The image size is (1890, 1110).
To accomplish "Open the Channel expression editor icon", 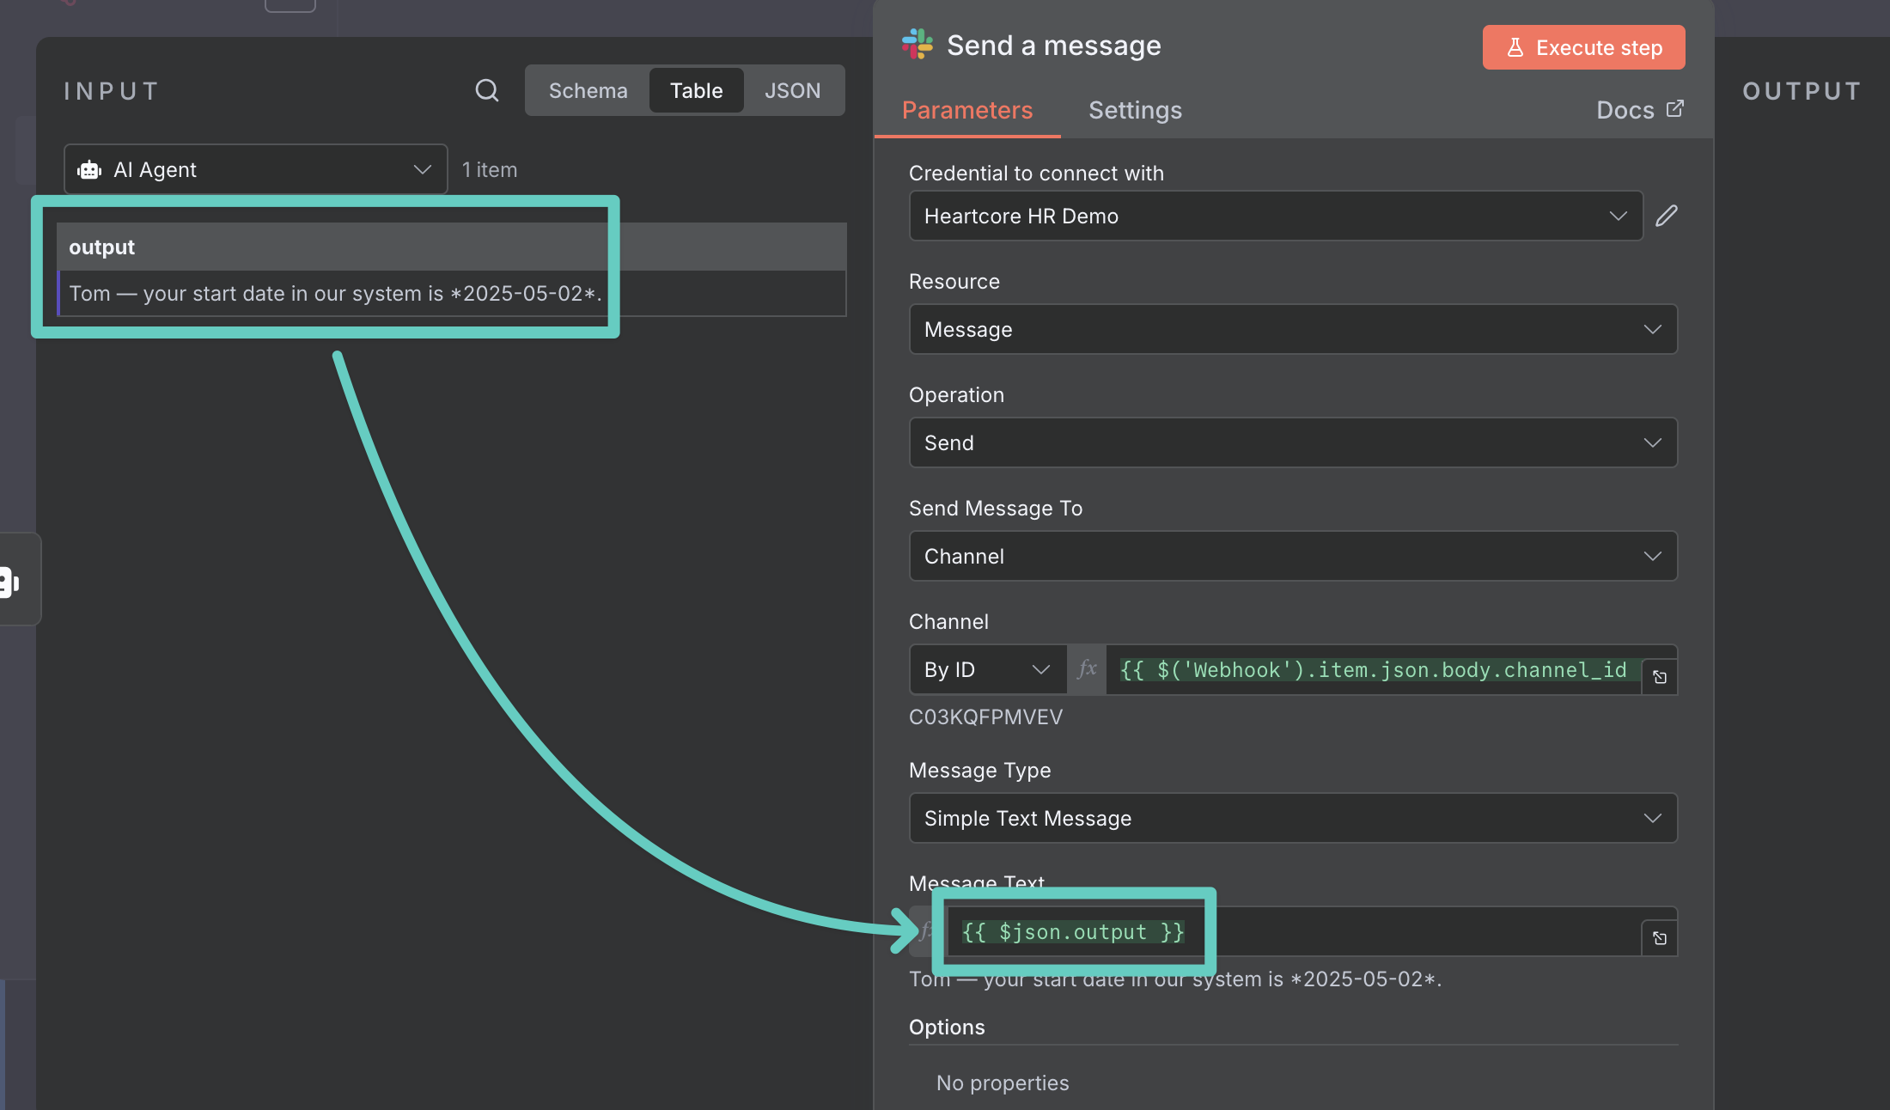I will click(x=1659, y=677).
